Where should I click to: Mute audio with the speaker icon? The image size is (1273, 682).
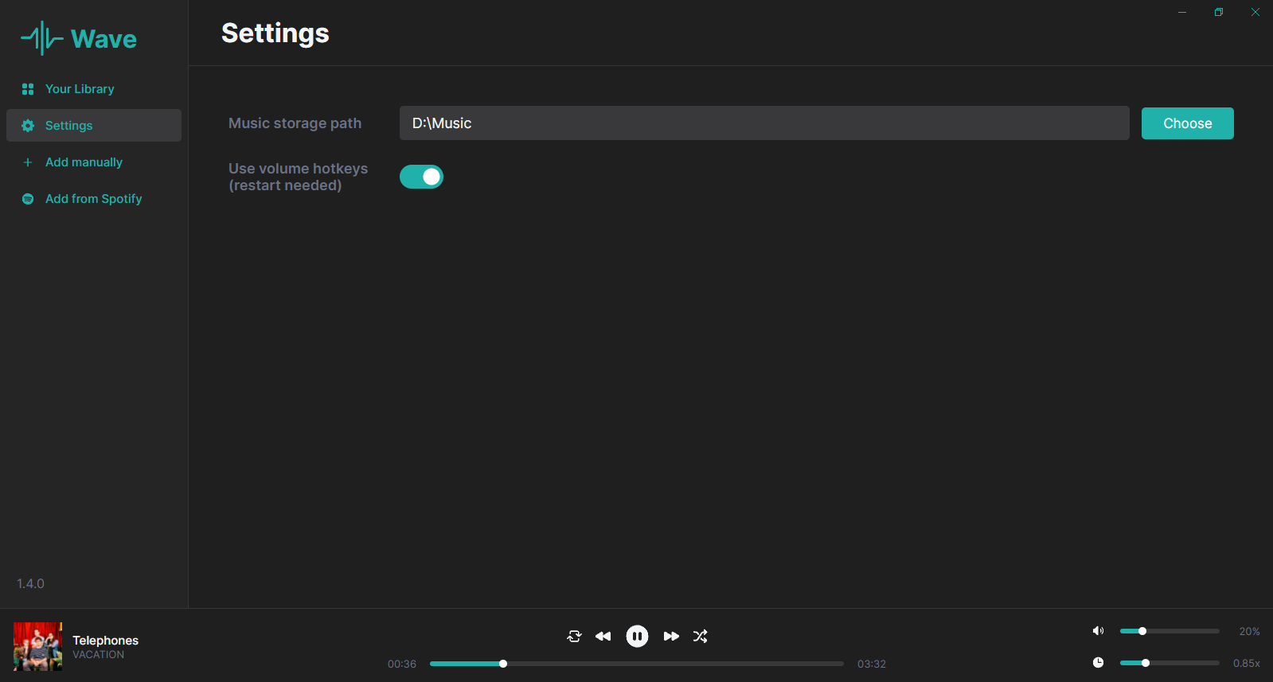pyautogui.click(x=1098, y=631)
